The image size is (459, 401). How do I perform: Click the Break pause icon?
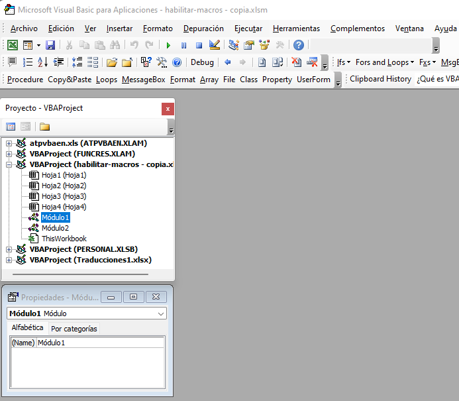coord(183,45)
